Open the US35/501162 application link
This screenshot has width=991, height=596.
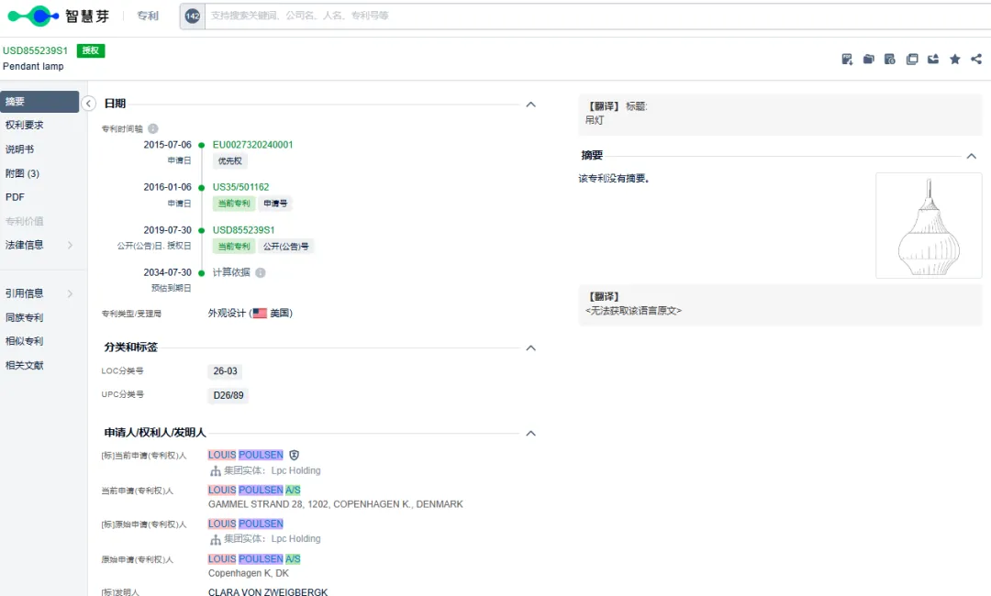pyautogui.click(x=240, y=187)
